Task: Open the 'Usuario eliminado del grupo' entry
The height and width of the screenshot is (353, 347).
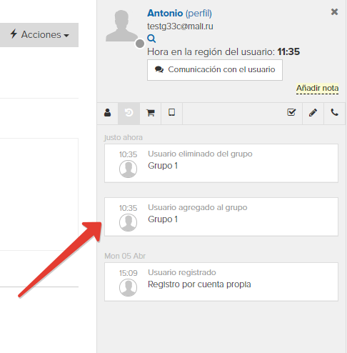Action: 221,163
